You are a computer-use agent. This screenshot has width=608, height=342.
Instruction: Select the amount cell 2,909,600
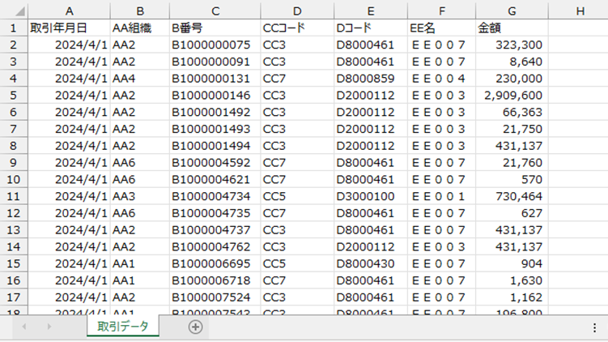[x=511, y=95]
